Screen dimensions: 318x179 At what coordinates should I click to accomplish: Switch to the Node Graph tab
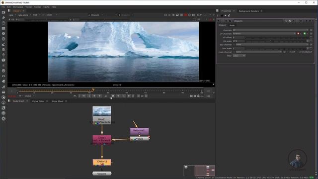pyautogui.click(x=19, y=101)
